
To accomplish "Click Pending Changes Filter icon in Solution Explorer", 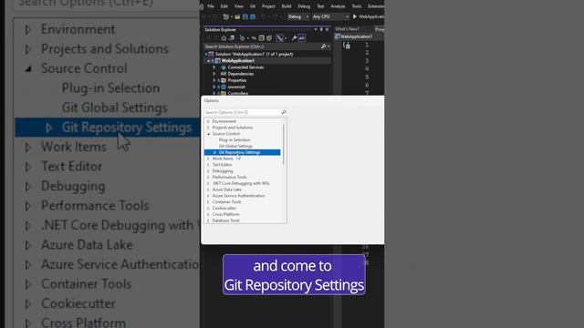I will [x=242, y=38].
